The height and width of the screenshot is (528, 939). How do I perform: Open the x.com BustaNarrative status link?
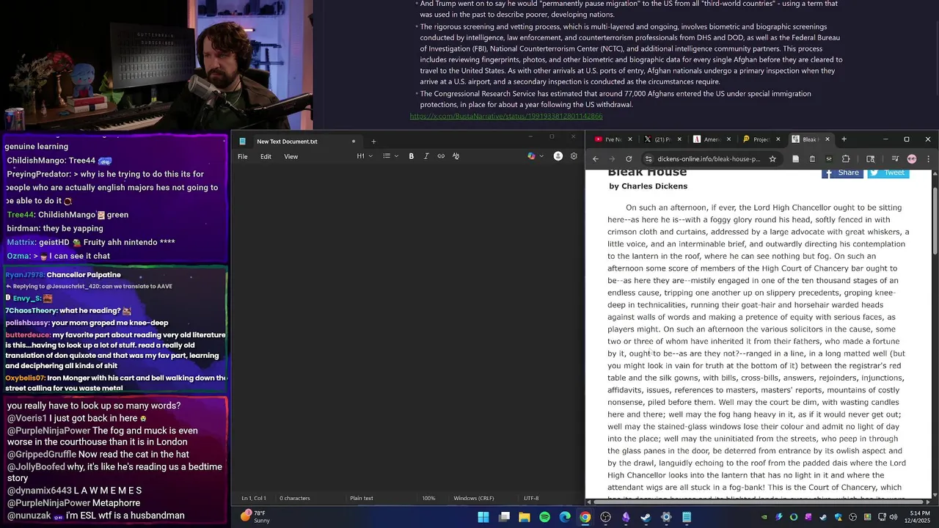506,116
